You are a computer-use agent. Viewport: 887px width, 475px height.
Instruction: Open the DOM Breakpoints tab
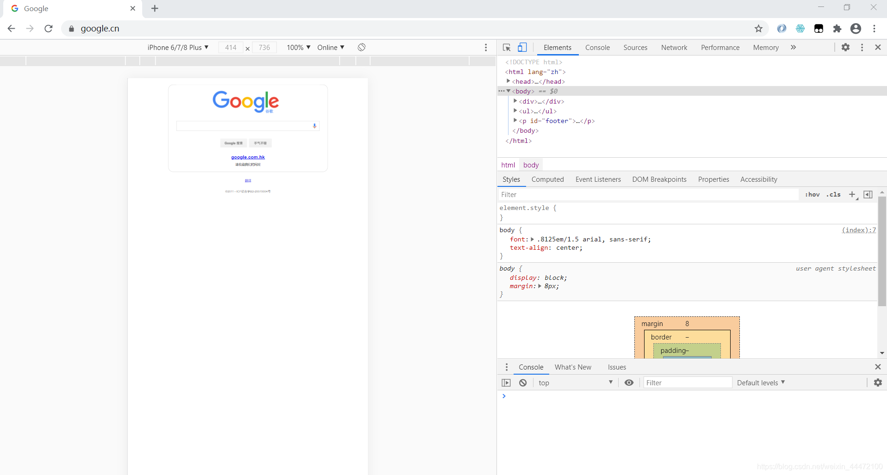point(659,179)
